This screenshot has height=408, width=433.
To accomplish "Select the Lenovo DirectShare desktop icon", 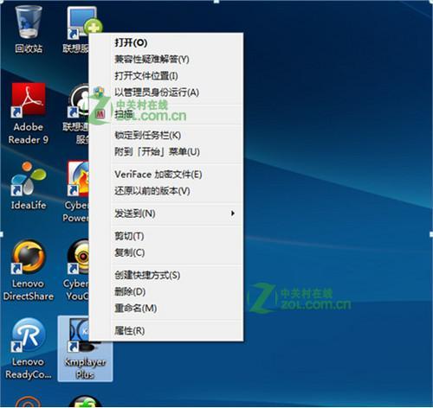I will tap(29, 271).
